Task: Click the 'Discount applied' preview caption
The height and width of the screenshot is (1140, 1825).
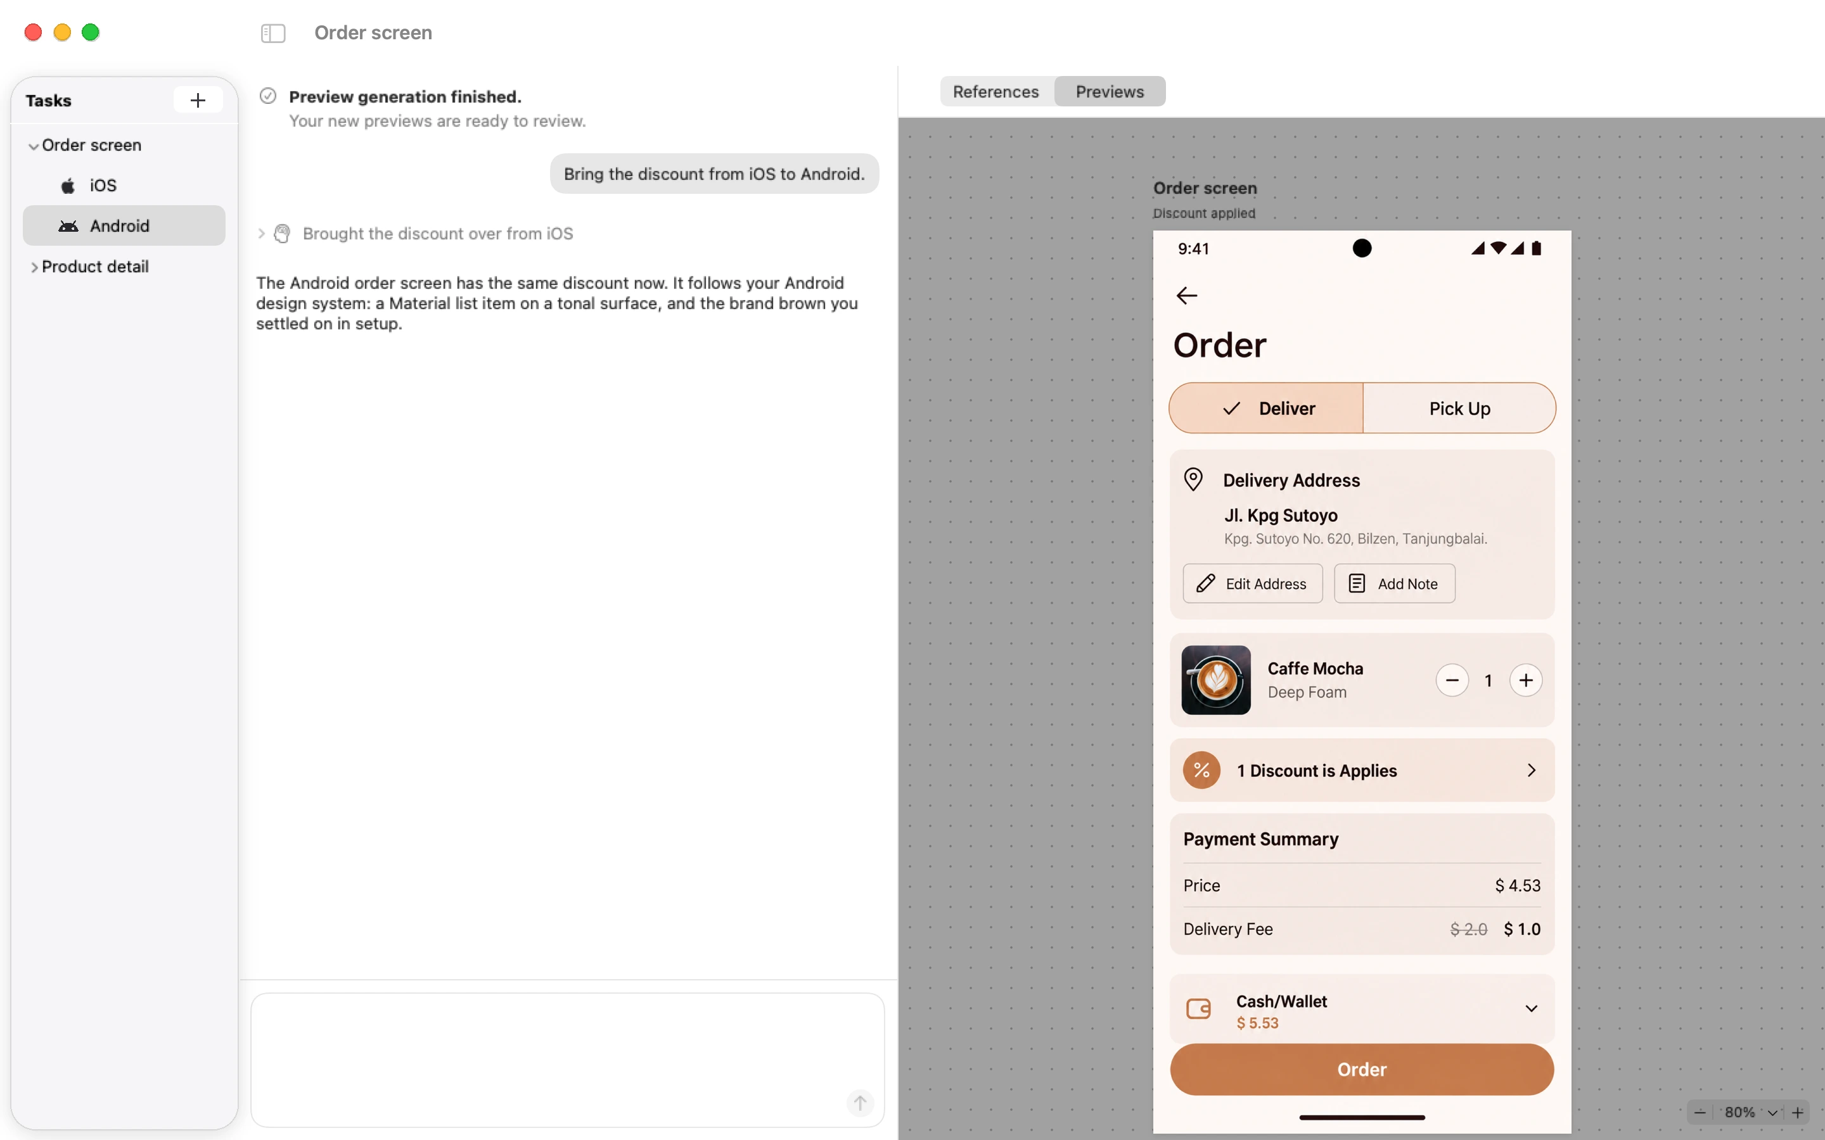Action: pos(1203,213)
